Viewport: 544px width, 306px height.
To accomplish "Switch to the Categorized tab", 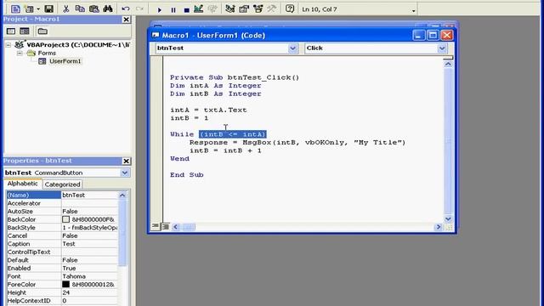I will [x=62, y=184].
